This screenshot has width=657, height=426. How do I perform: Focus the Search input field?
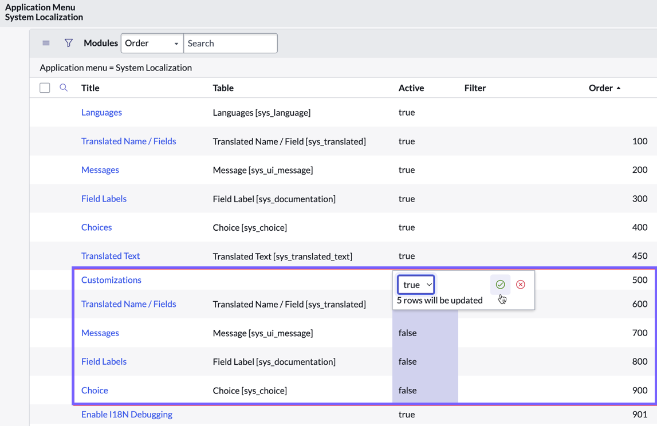coord(230,43)
